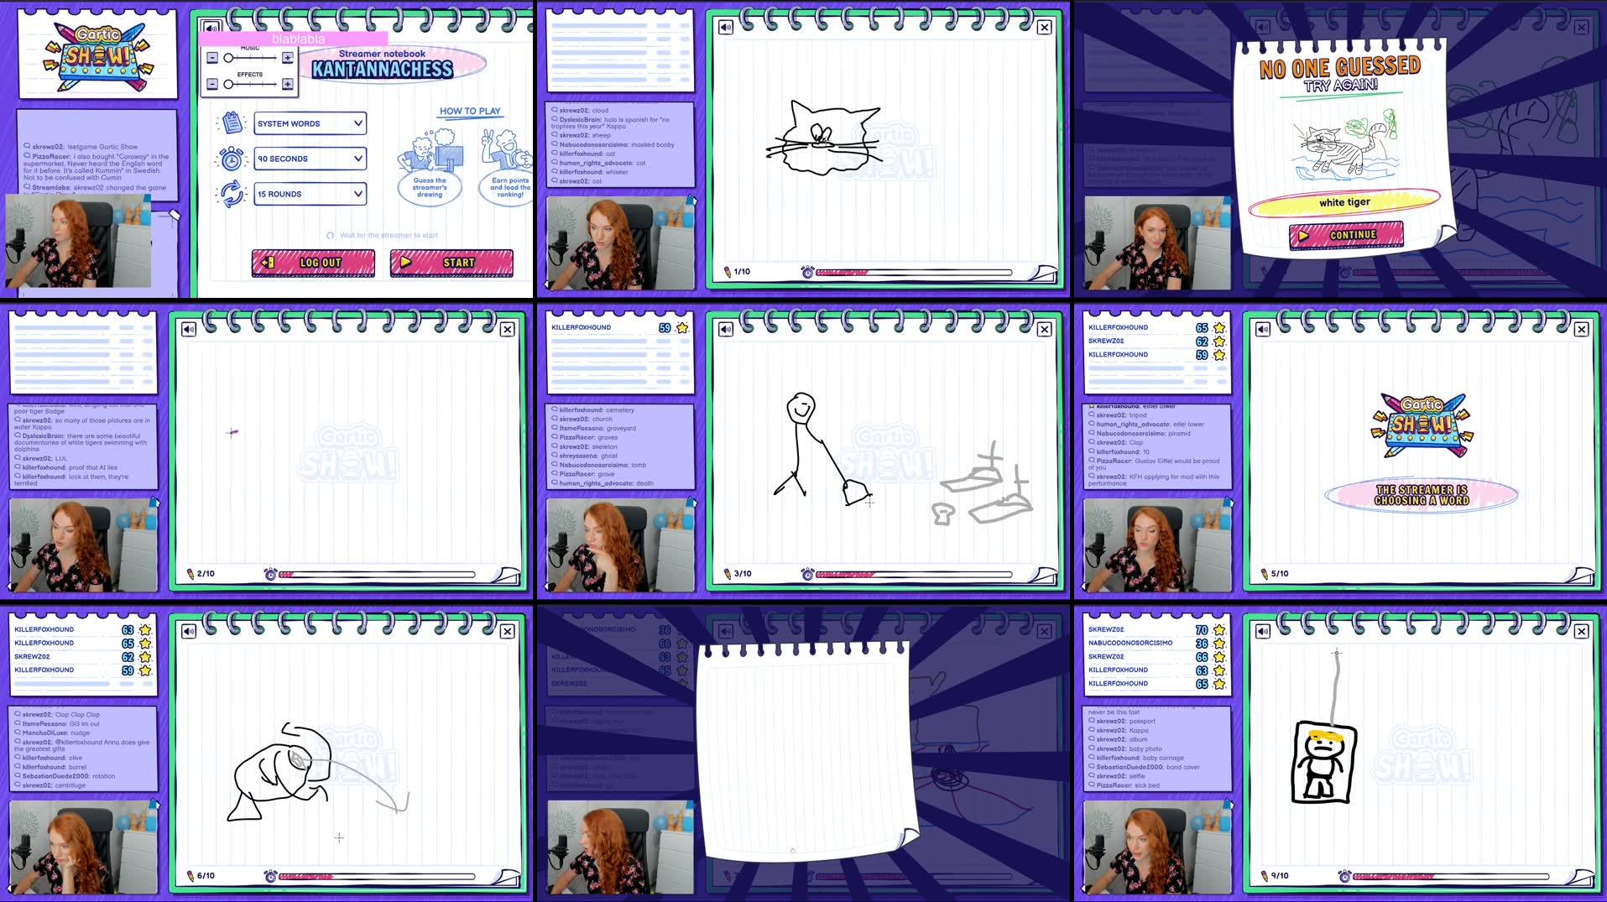1607x902 pixels.
Task: Toggle the speaker icon in the 1/10 round panel
Action: pos(726,28)
